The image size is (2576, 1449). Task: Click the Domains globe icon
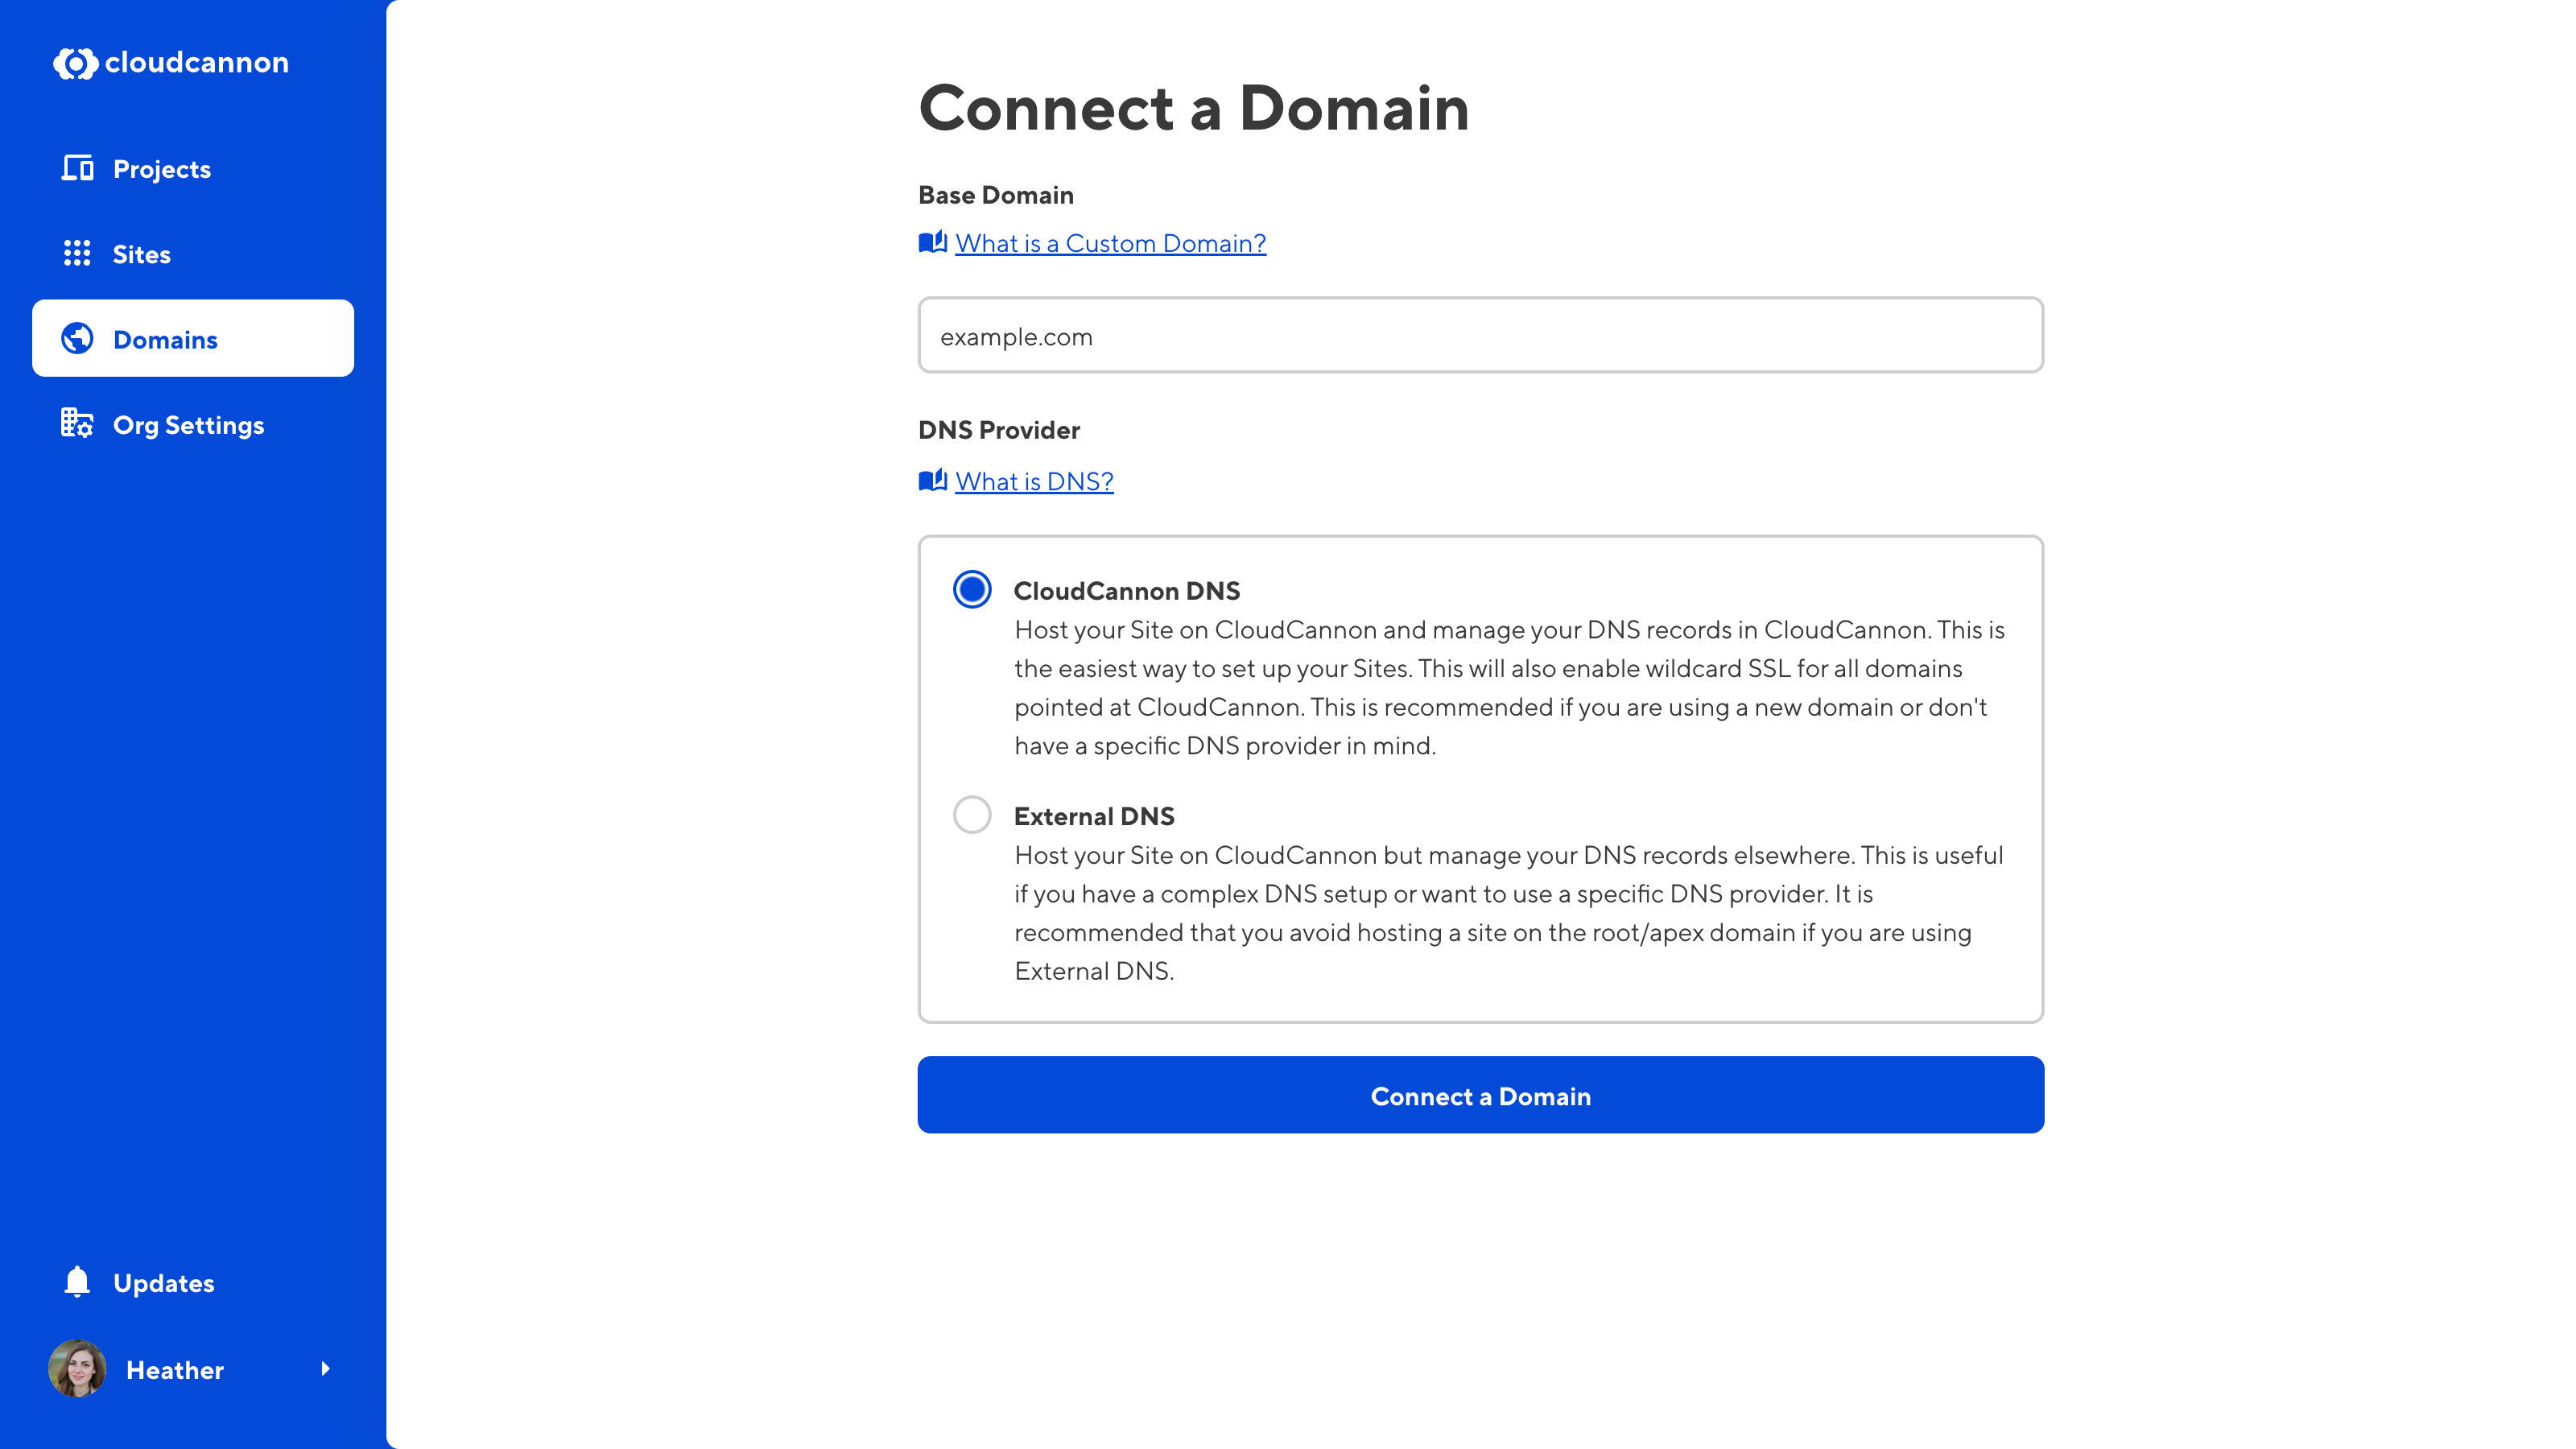(77, 339)
